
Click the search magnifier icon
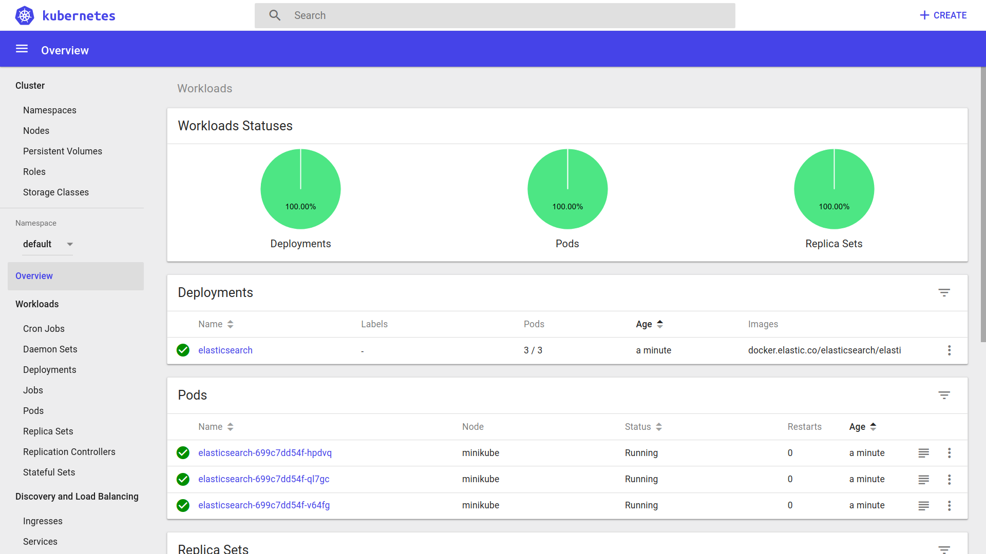pyautogui.click(x=275, y=15)
